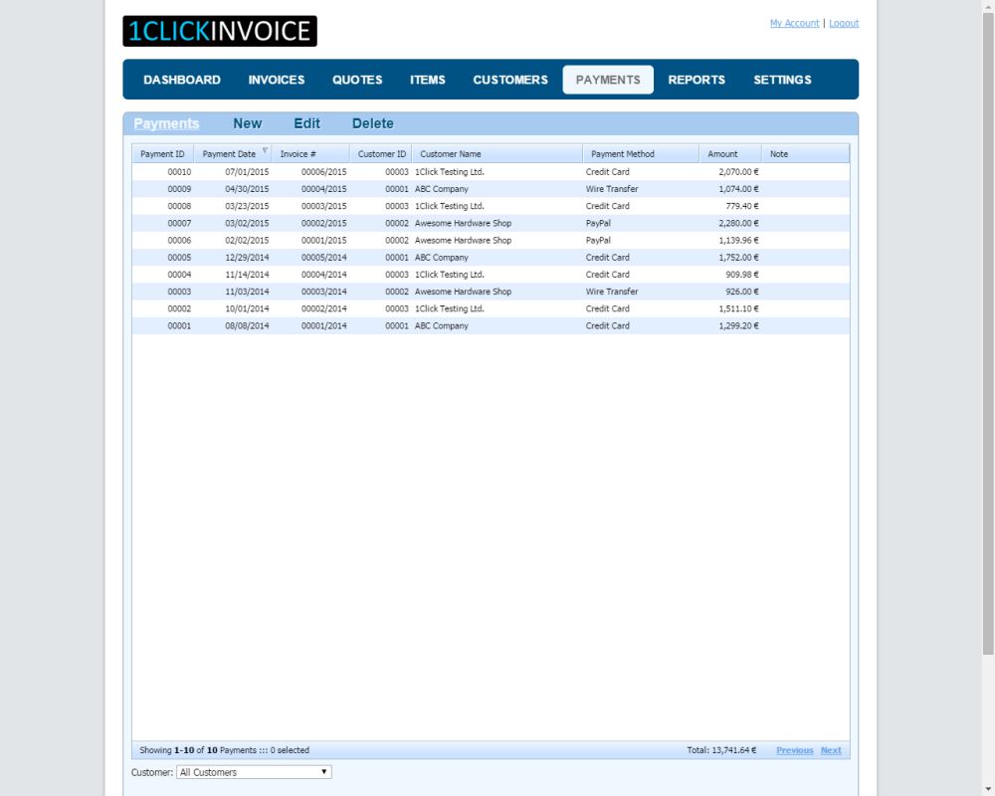
Task: Open the Dashboard tab
Action: 182,80
